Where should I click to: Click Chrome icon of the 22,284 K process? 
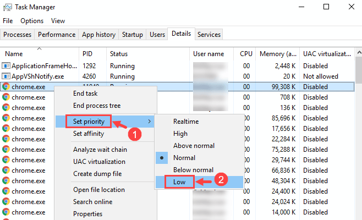pos(6,139)
